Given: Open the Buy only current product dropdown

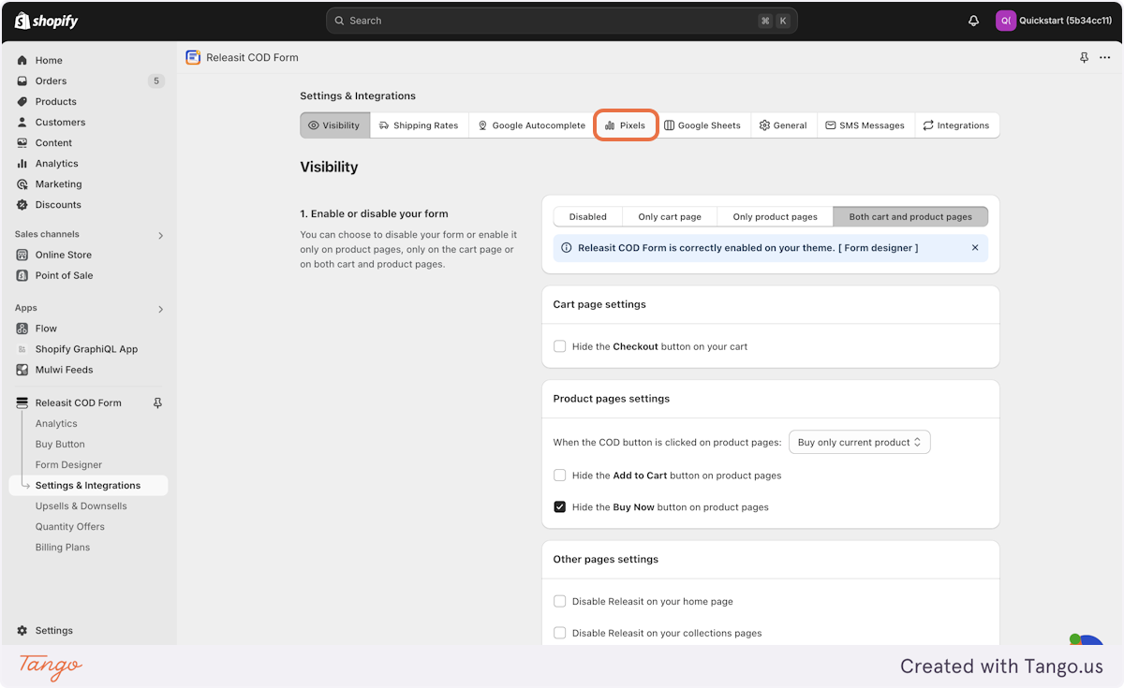Looking at the screenshot, I should tap(860, 443).
